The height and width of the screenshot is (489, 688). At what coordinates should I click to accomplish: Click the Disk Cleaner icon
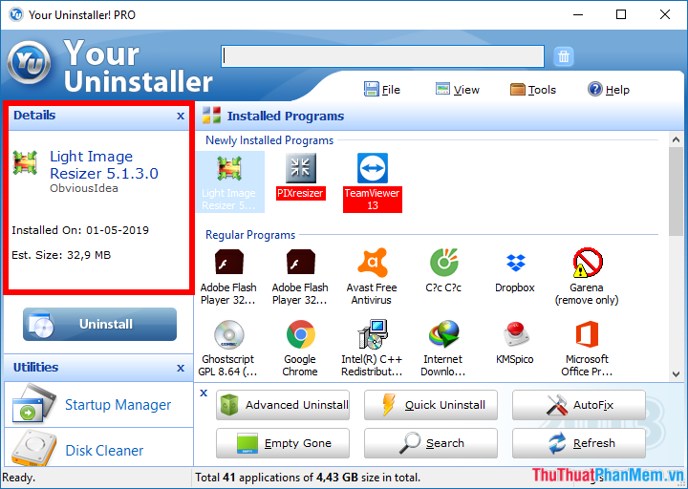pyautogui.click(x=34, y=448)
